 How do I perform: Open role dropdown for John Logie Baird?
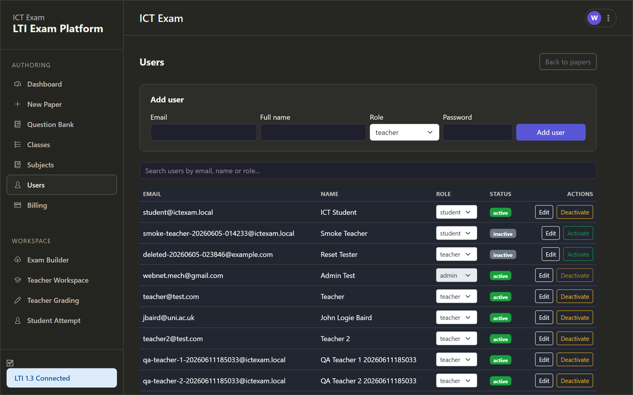coord(456,317)
